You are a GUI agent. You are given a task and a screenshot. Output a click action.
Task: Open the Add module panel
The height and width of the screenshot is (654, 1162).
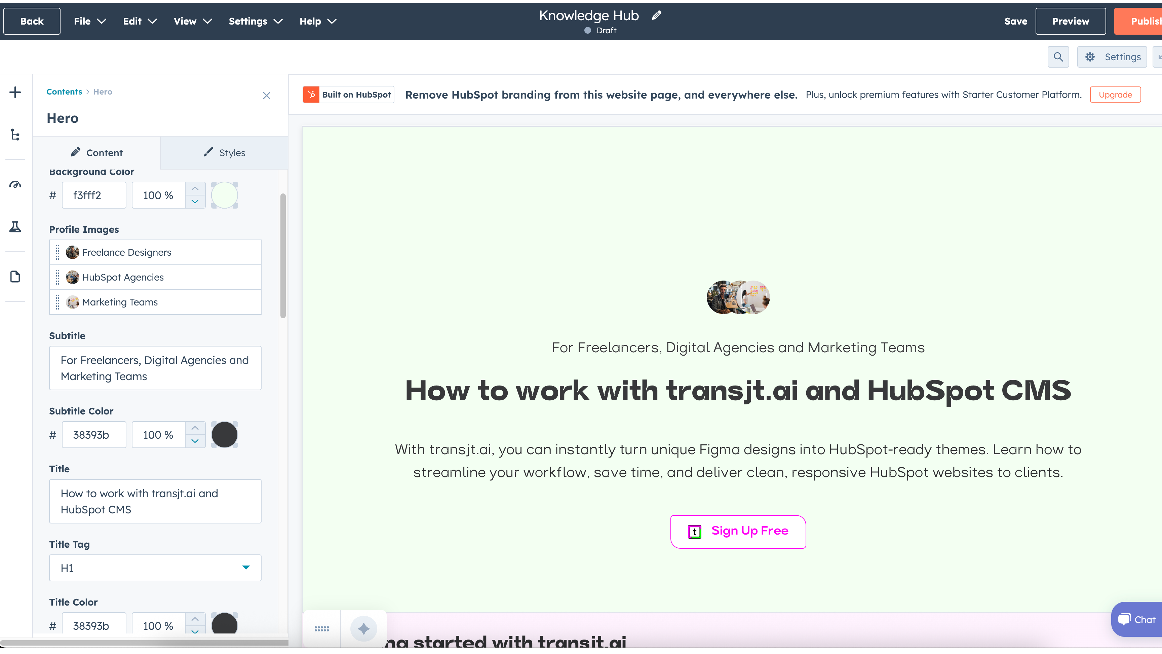[x=15, y=92]
